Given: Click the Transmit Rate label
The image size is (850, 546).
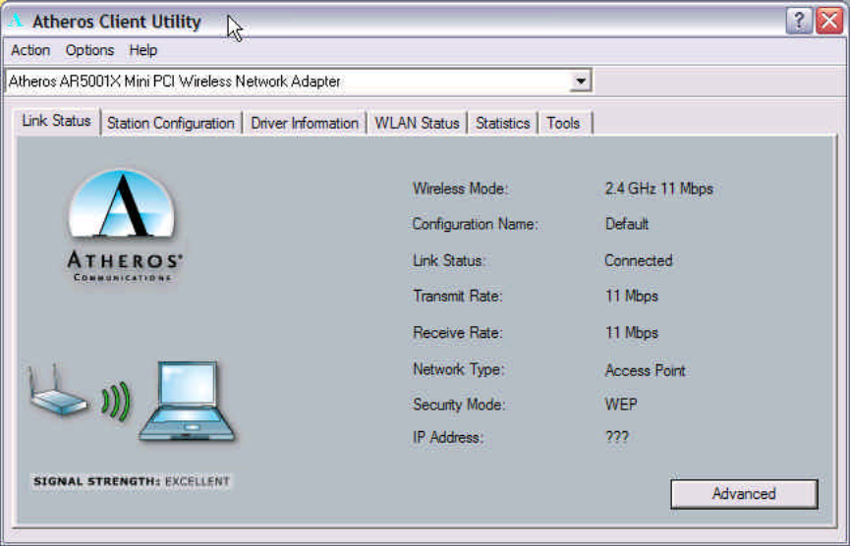Looking at the screenshot, I should (458, 297).
